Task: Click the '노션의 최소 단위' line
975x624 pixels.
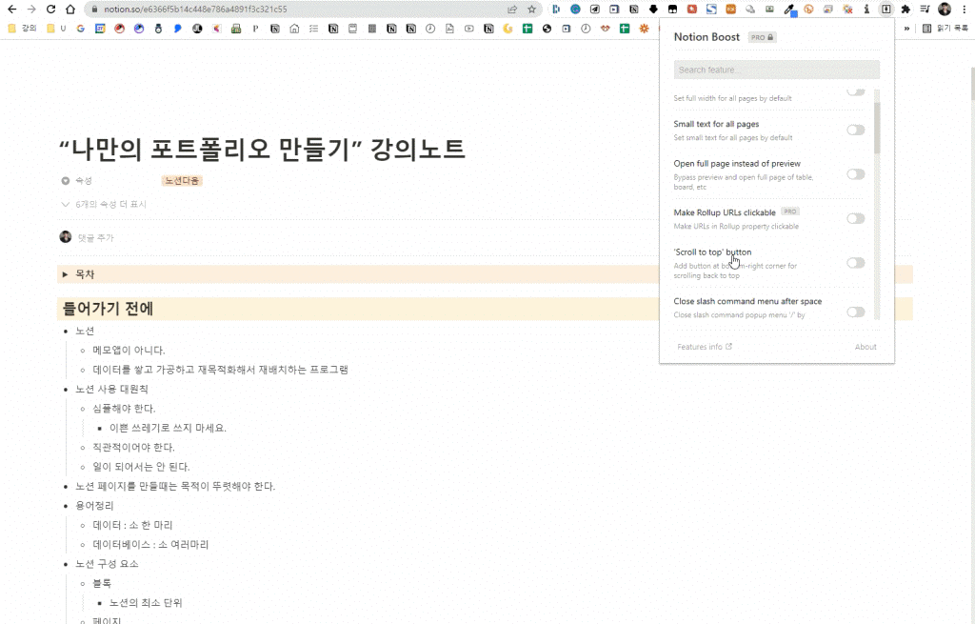Action: (x=146, y=603)
